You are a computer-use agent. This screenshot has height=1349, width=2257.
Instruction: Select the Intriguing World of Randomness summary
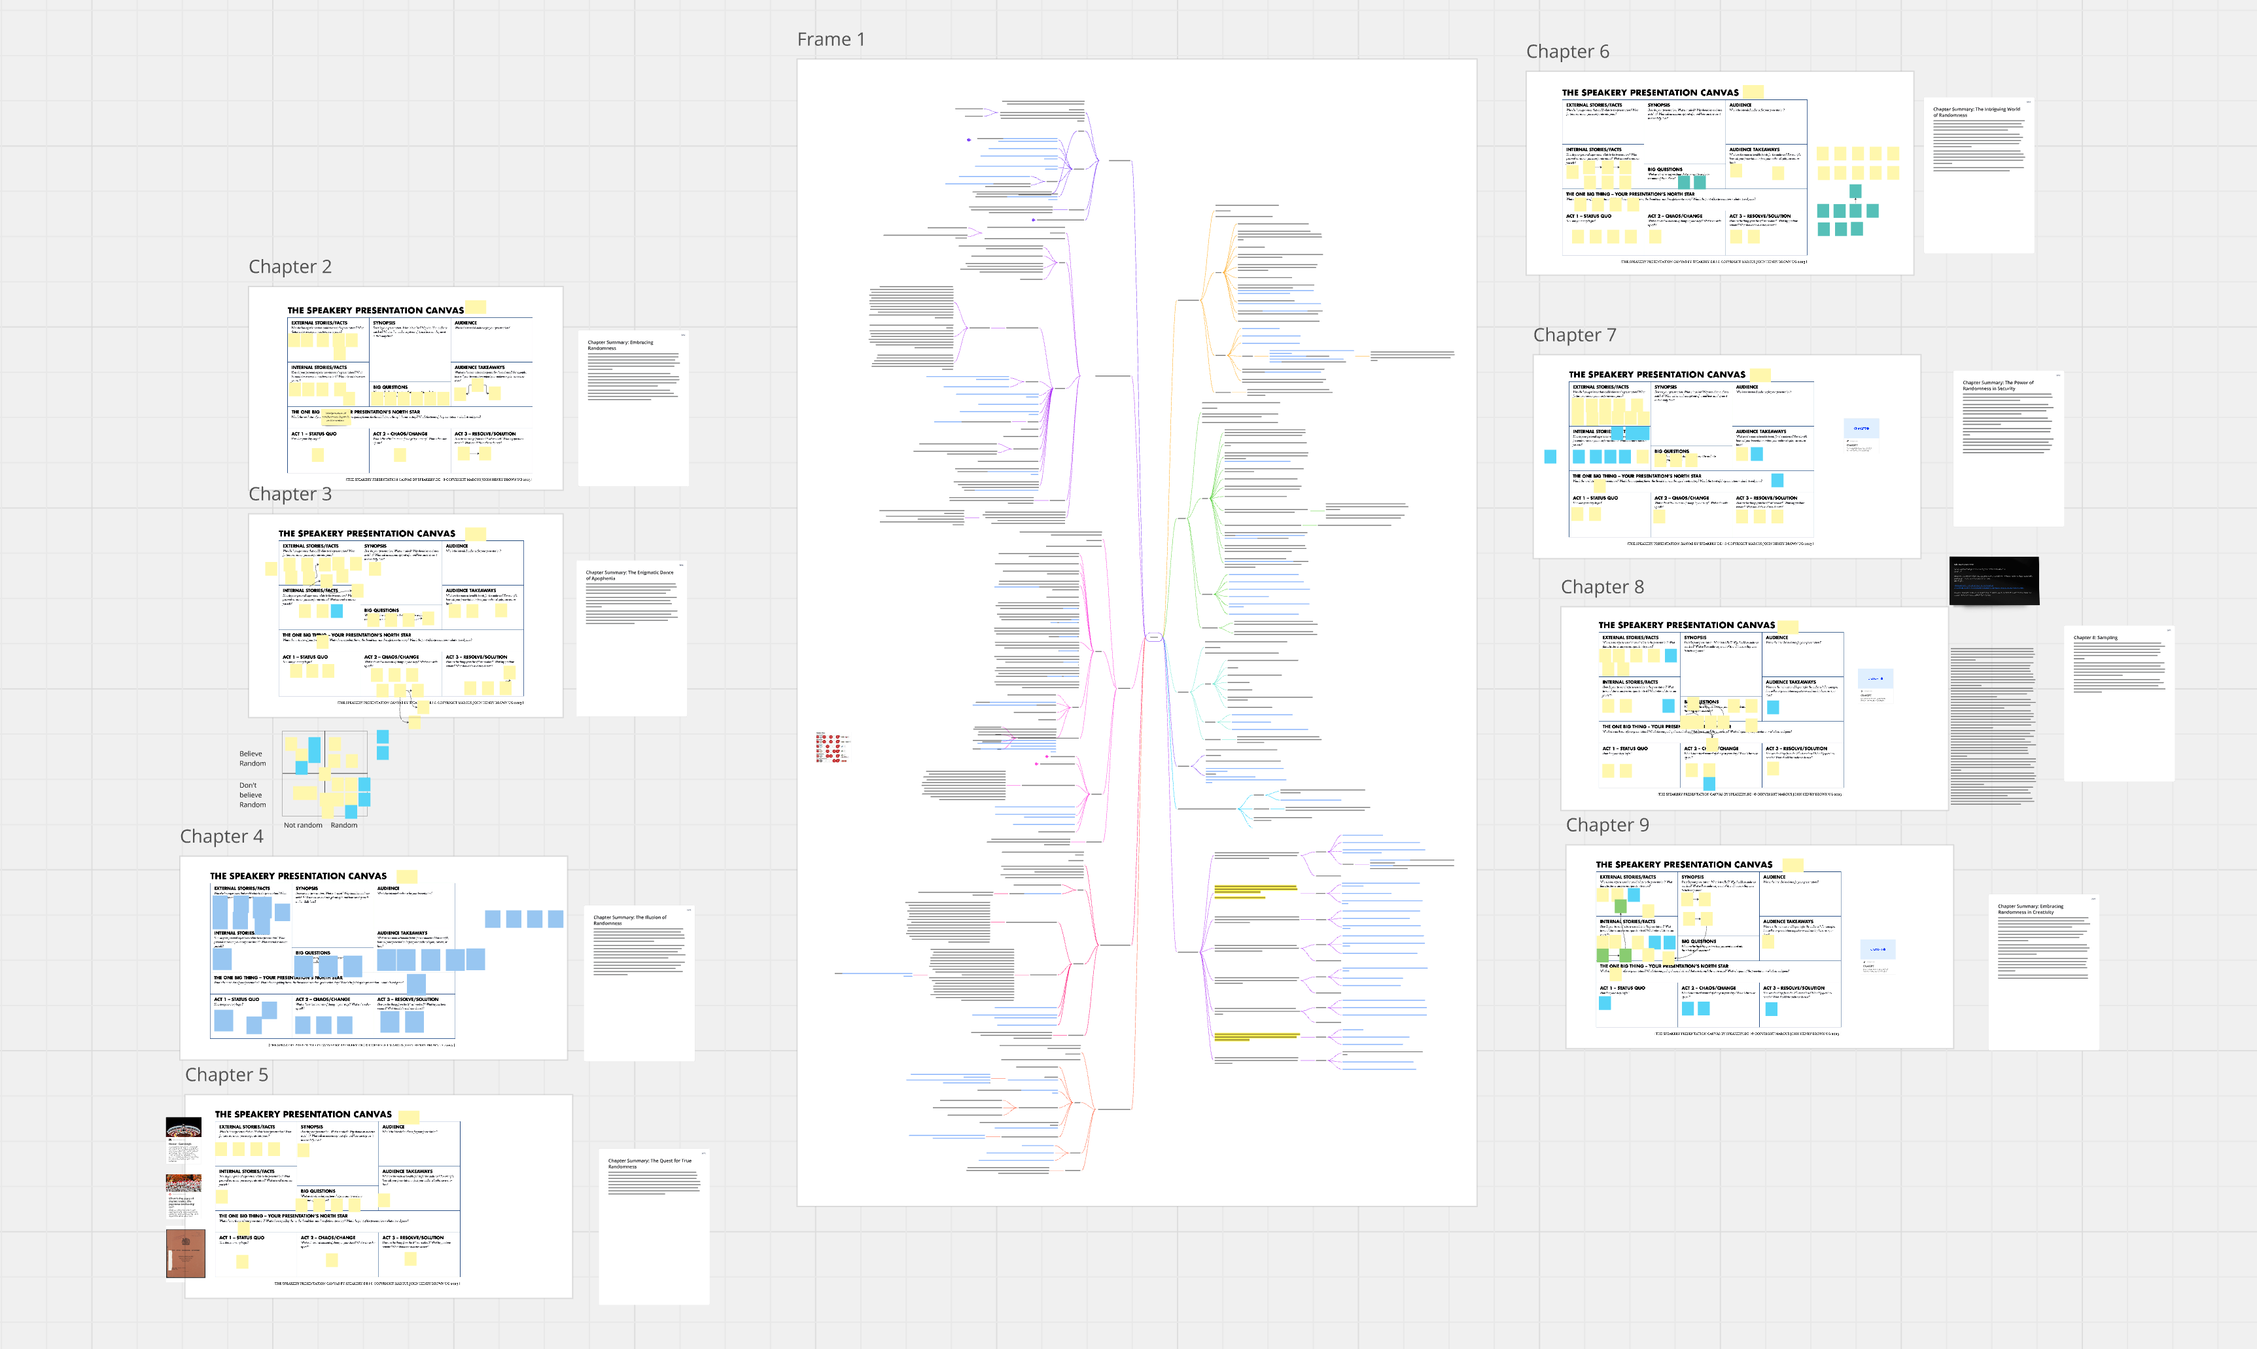coord(1979,177)
